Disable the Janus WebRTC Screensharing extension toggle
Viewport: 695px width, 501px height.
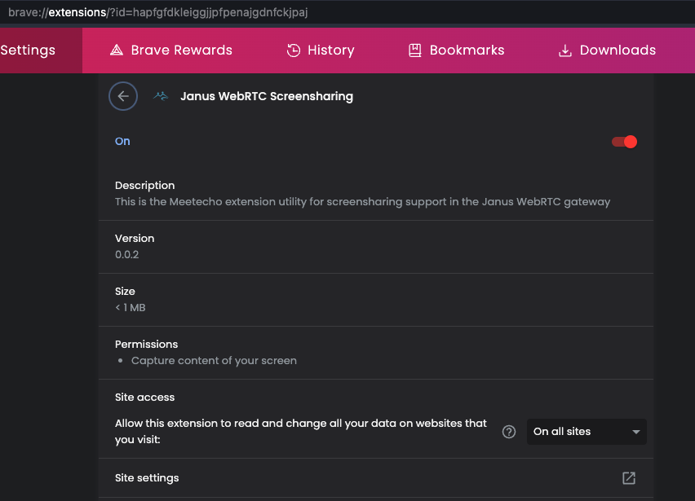pyautogui.click(x=624, y=142)
